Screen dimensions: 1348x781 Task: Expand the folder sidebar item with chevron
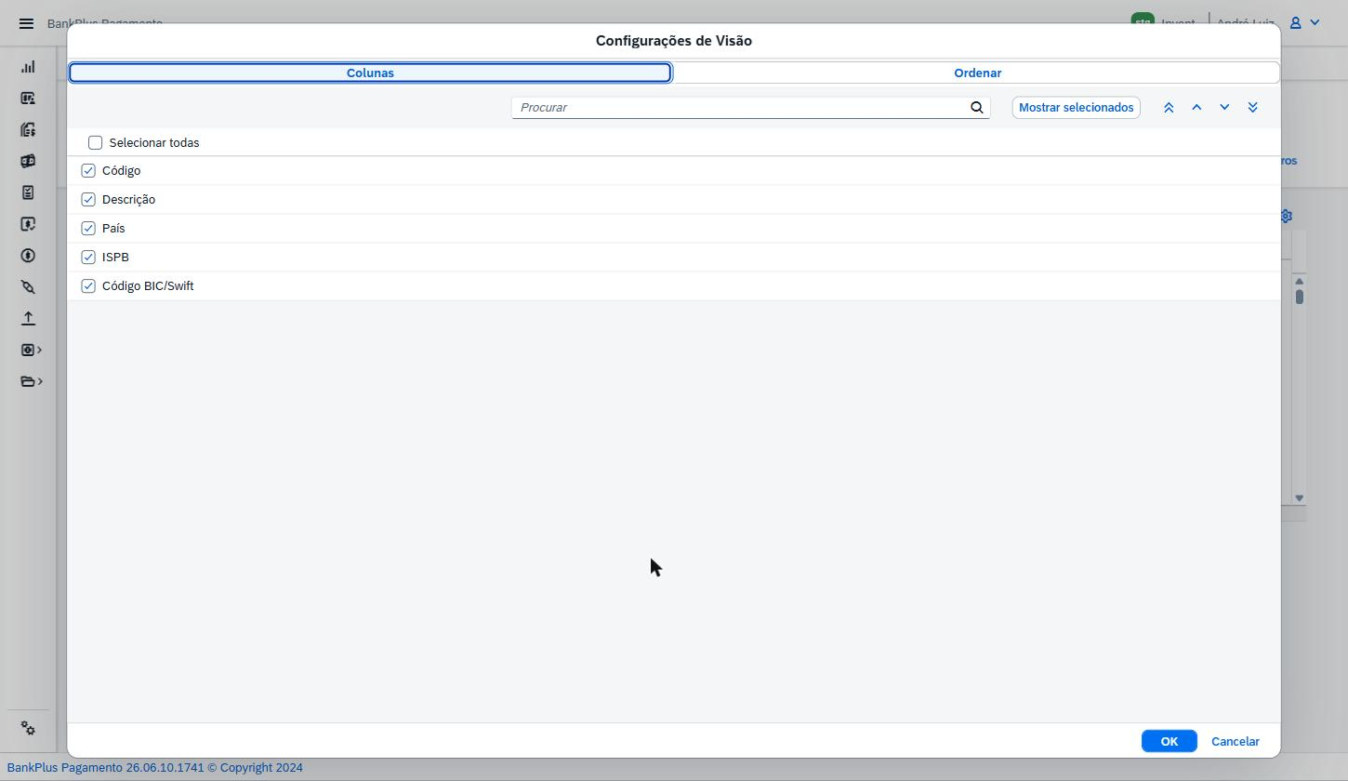pos(31,381)
